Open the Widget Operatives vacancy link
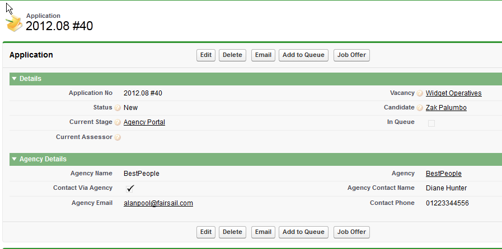Image resolution: width=502 pixels, height=249 pixels. (453, 93)
